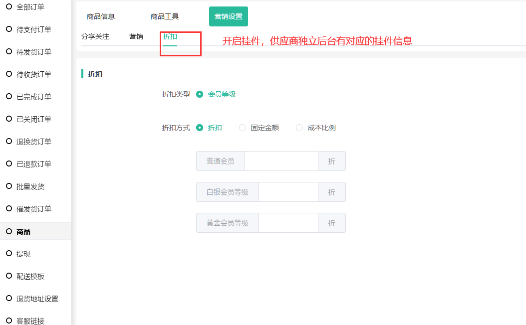Choose the 固定金额 radio option
This screenshot has width=526, height=325.
[243, 128]
